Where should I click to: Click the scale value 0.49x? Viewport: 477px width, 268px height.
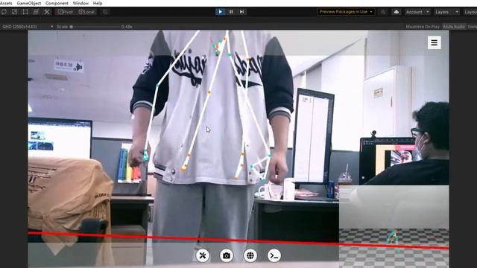tap(127, 27)
